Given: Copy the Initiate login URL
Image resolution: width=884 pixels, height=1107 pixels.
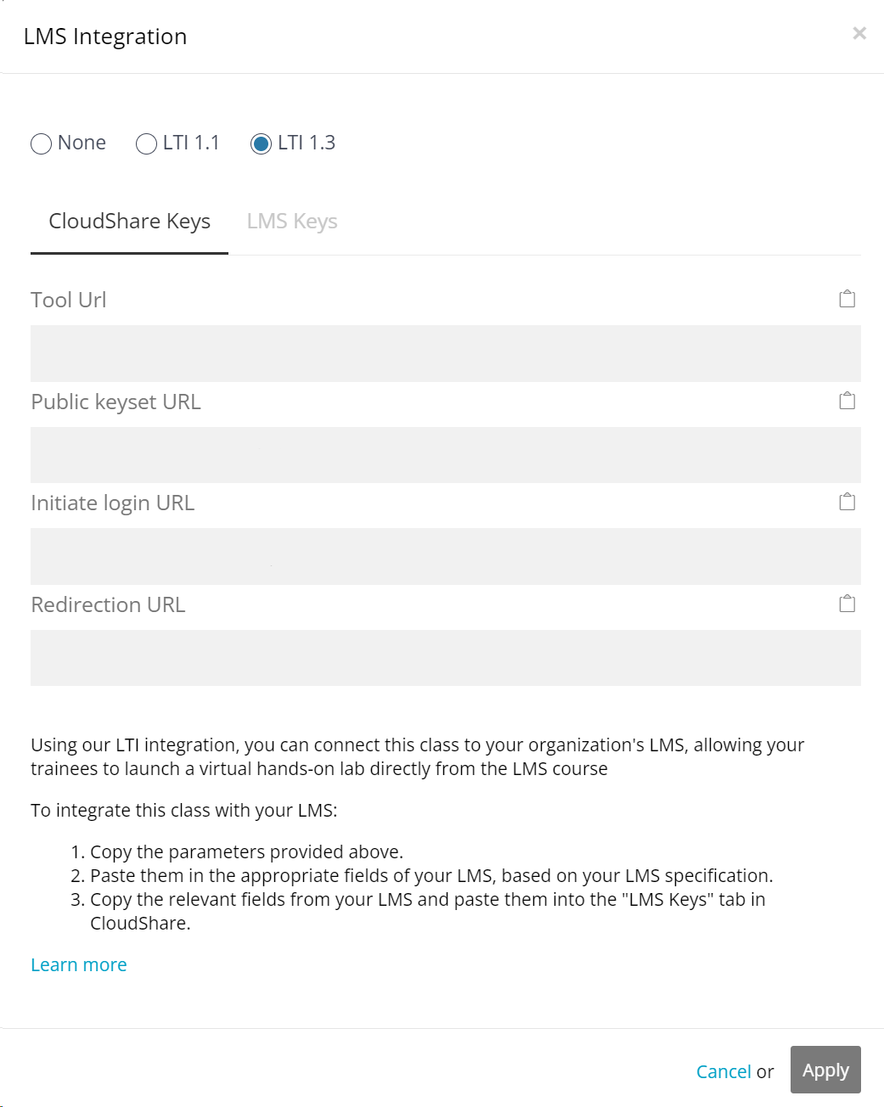Looking at the screenshot, I should (x=847, y=502).
